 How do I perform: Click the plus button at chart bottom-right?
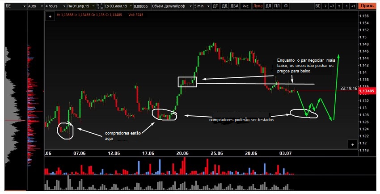(352, 144)
